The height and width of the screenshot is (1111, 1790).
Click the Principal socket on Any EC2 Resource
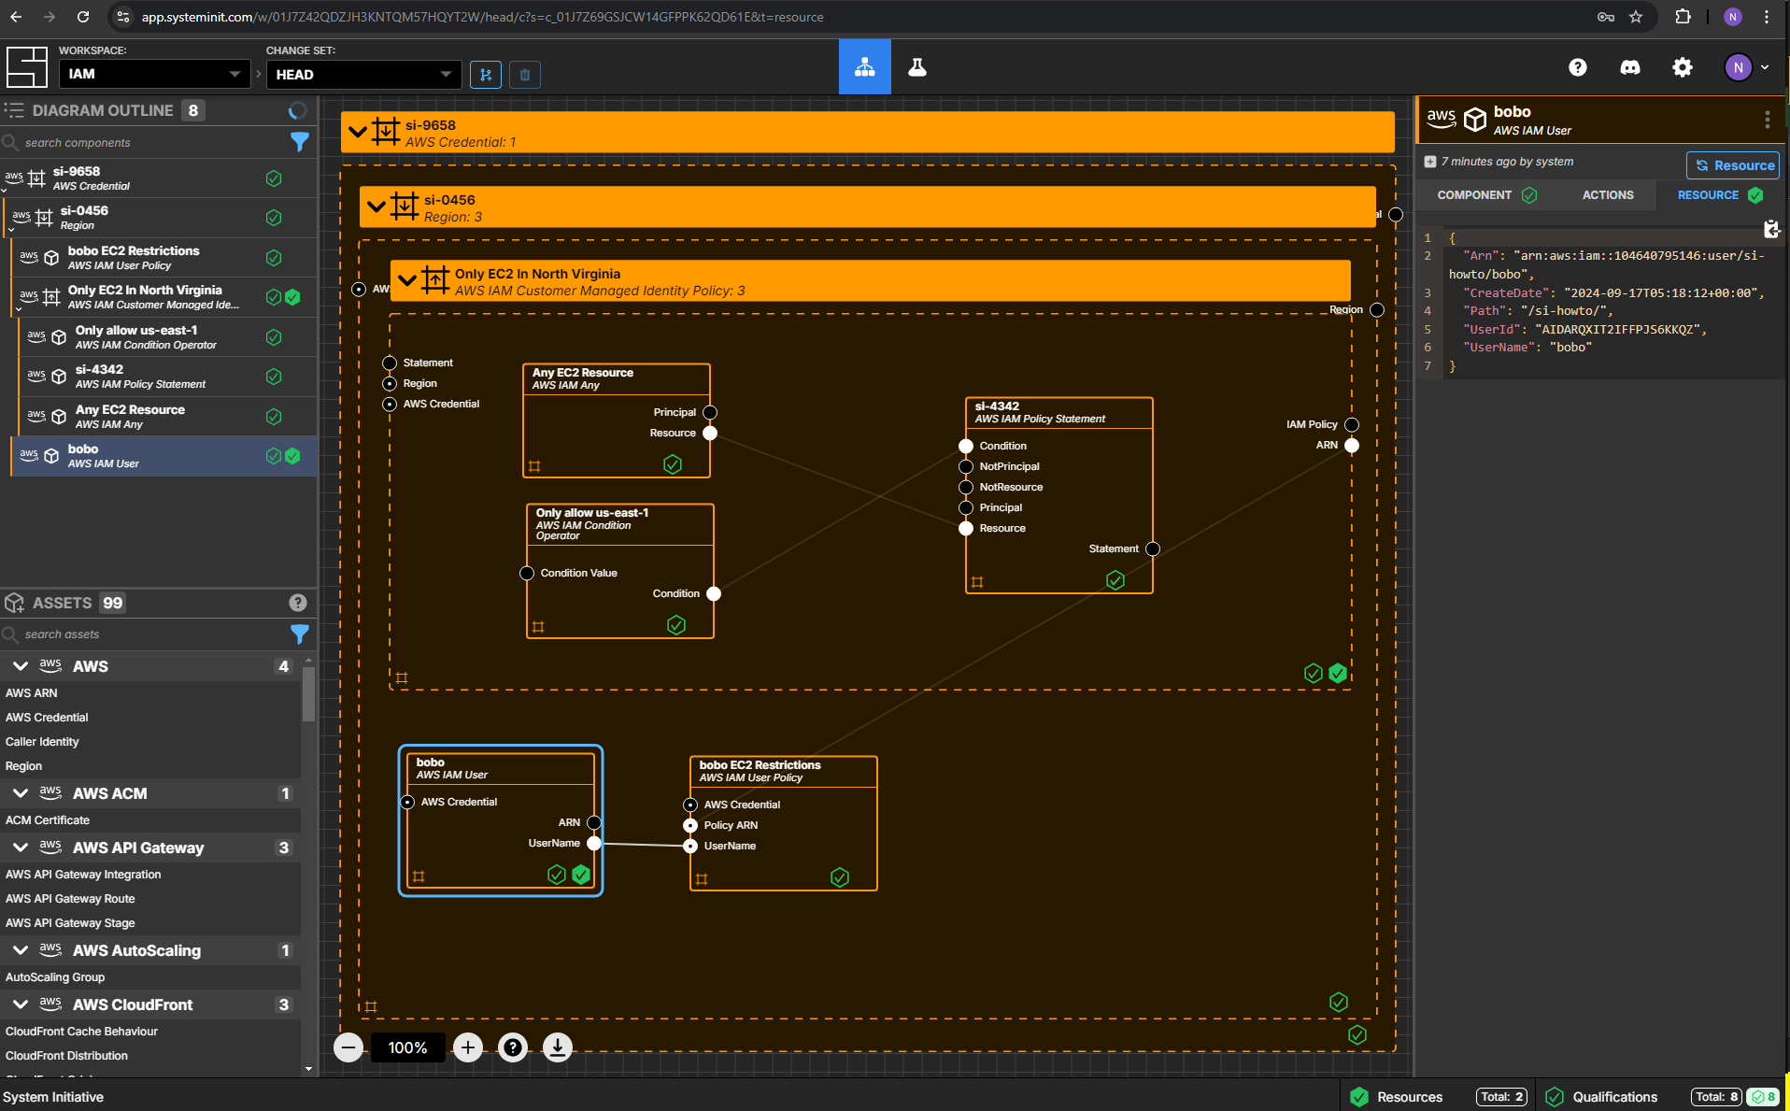(710, 412)
